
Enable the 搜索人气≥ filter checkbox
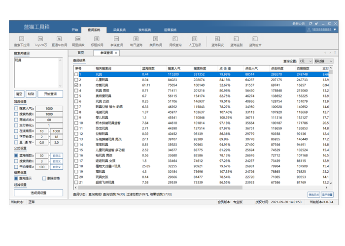pos(16,108)
